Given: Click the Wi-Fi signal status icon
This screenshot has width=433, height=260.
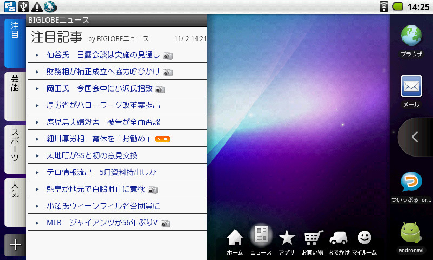Looking at the screenshot, I should (x=384, y=6).
